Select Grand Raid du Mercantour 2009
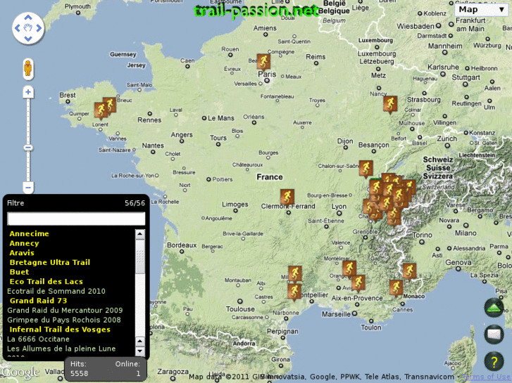Viewport: 512px width, 383px height. click(x=65, y=311)
